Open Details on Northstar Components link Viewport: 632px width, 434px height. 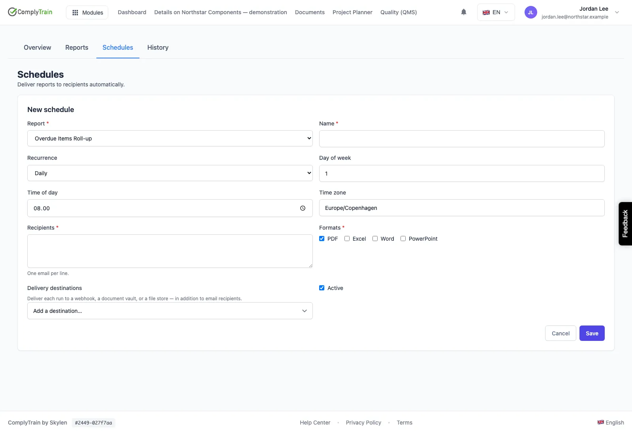click(x=220, y=12)
